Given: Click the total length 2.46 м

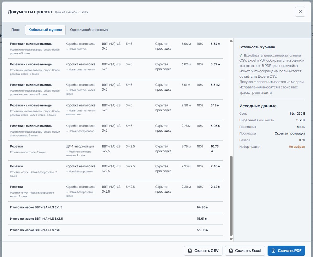Looking at the screenshot, I should [216, 166].
